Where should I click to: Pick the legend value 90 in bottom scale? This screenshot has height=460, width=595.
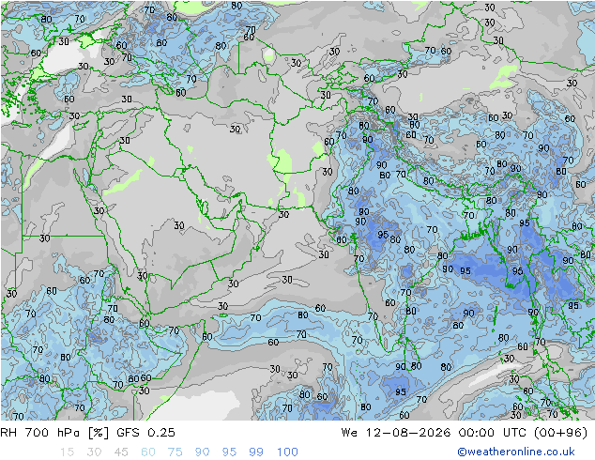click(x=202, y=452)
